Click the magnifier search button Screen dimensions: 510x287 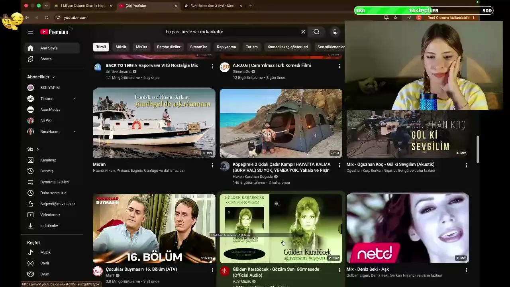316,31
